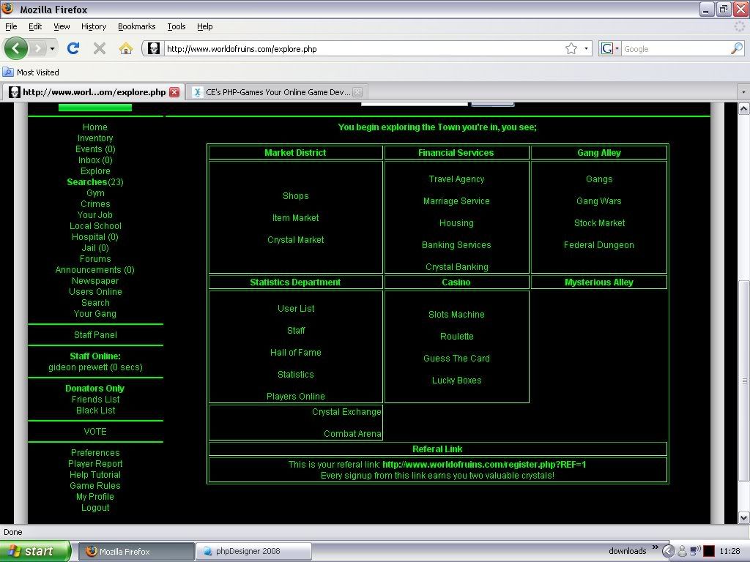Click the skull site icon in address bar
Screen dimensions: 750x562
(x=154, y=49)
